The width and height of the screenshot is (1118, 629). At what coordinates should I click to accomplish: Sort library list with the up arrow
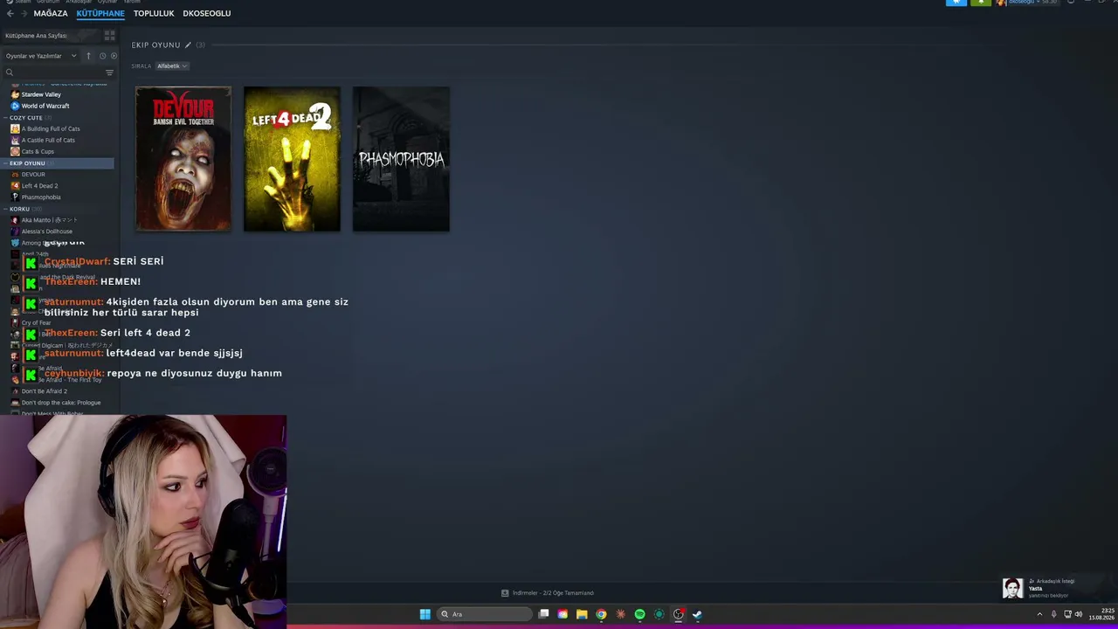click(x=88, y=56)
